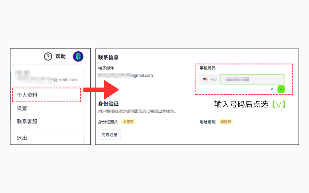Confirm phone number with green checkmark button
Screen dimensions: 309x193
(281, 89)
